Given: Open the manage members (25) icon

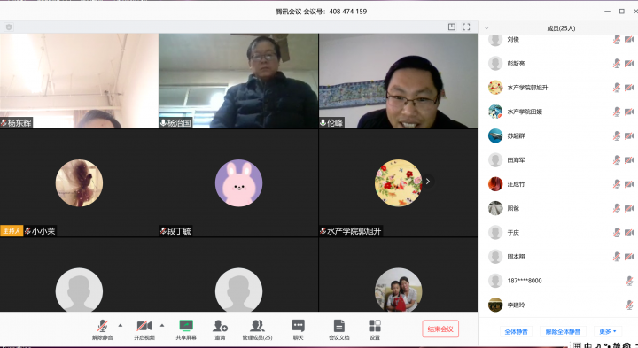Looking at the screenshot, I should click(x=257, y=326).
